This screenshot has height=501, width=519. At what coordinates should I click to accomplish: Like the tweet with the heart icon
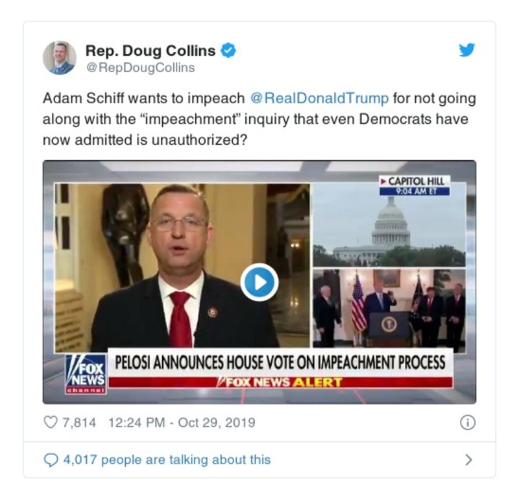[x=51, y=422]
